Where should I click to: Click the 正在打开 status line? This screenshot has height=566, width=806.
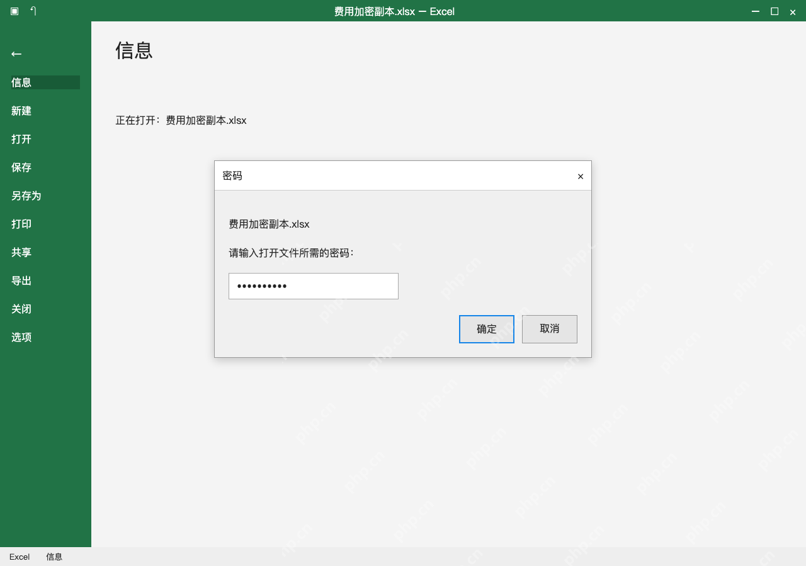point(181,120)
